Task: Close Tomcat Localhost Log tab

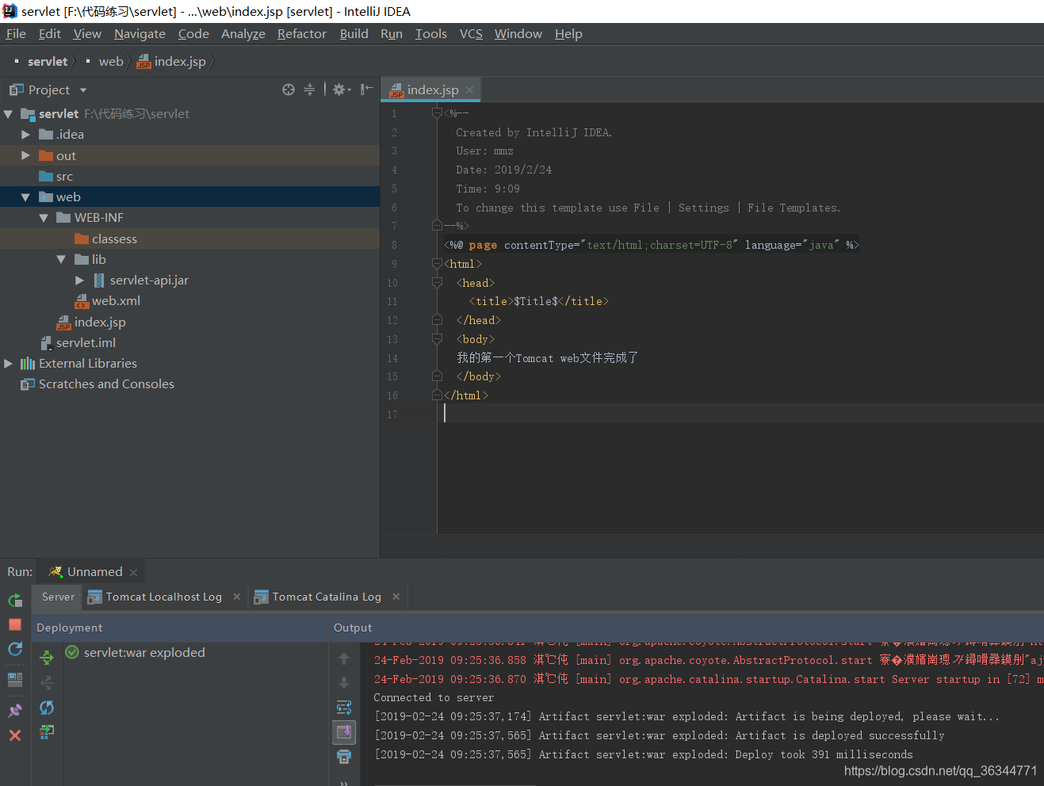Action: click(x=236, y=597)
